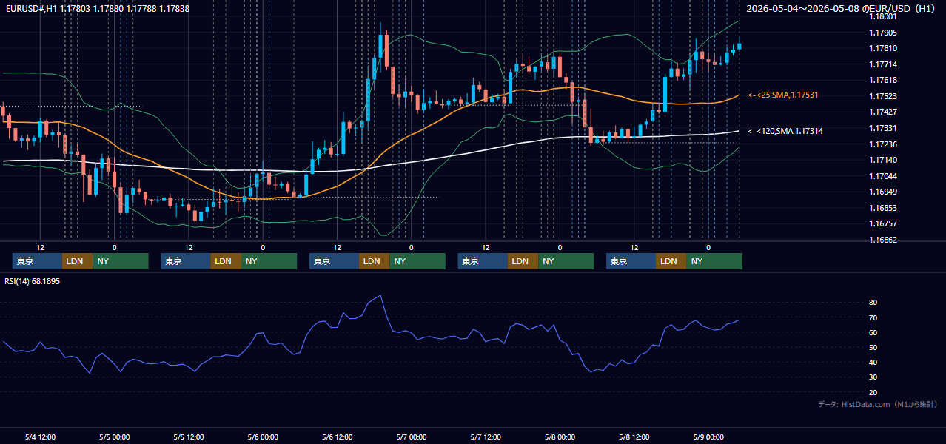Screen dimensions: 946x444
Task: Click price level 1.17140 on the axis
Action: tap(883, 160)
